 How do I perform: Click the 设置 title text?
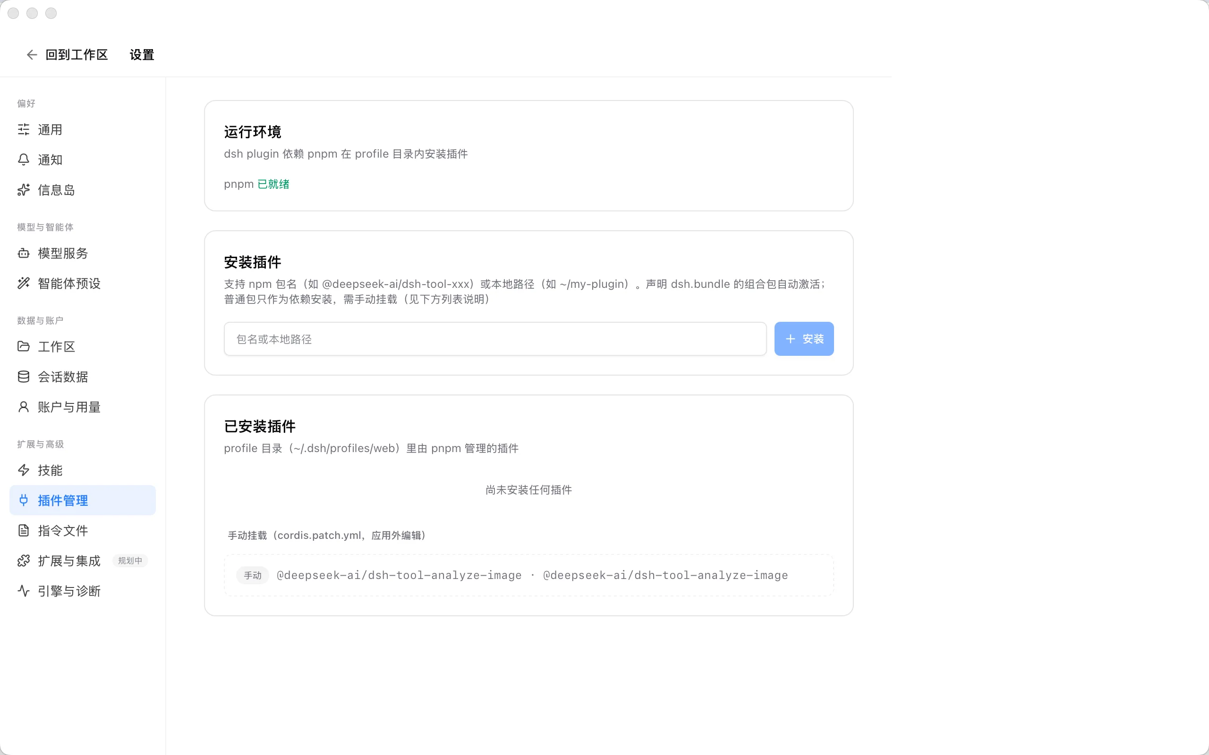pyautogui.click(x=142, y=55)
